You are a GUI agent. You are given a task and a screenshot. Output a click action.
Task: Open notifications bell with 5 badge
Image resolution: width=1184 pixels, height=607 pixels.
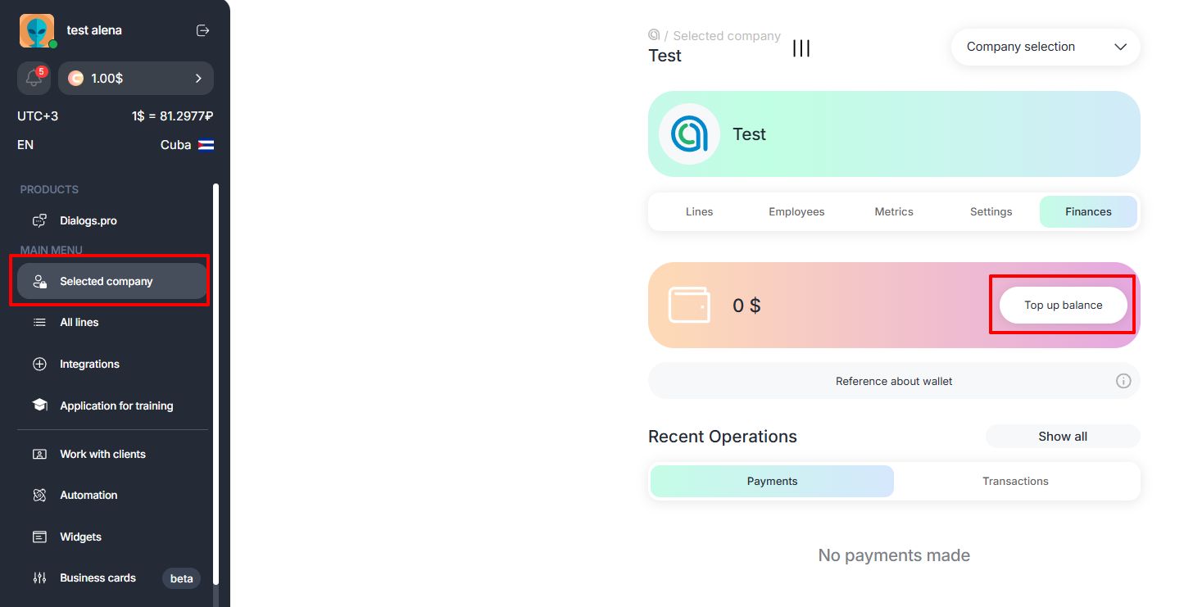[34, 79]
